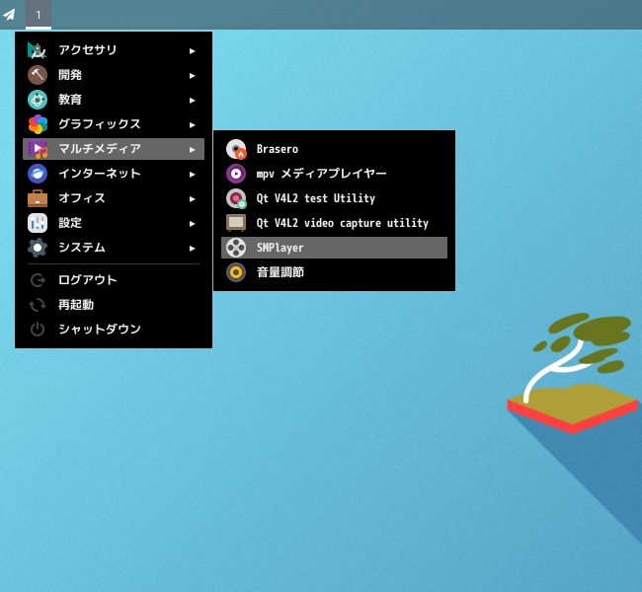Launch Qt V4L2 video capture utility
642x592 pixels.
[334, 223]
